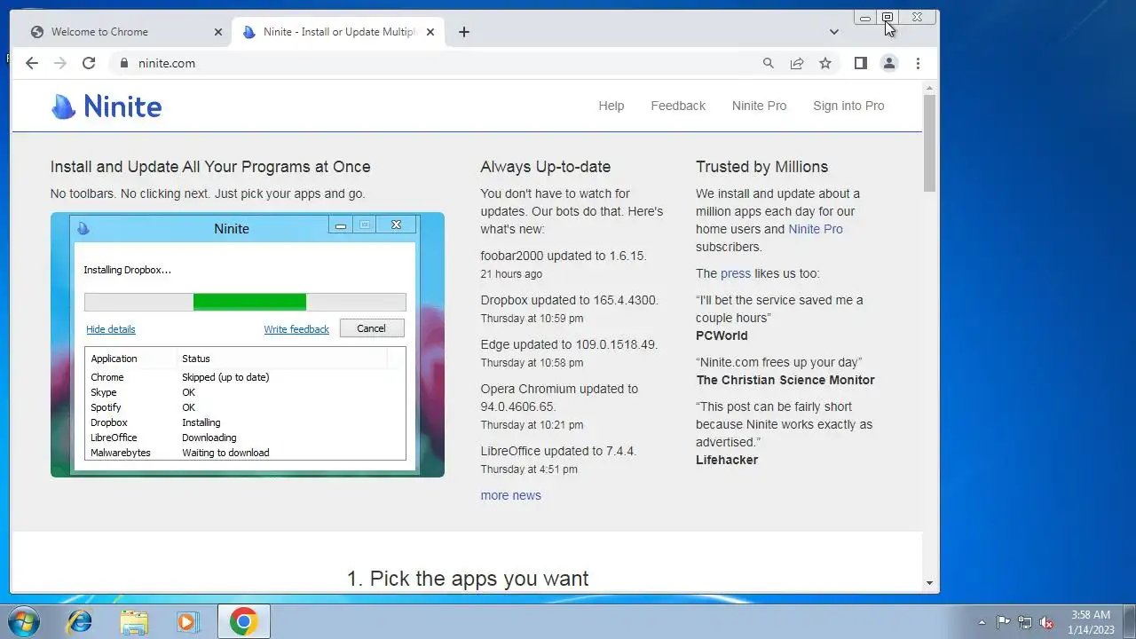Show hidden tray icons arrow
Screen dimensions: 1136x639
pyautogui.click(x=982, y=622)
